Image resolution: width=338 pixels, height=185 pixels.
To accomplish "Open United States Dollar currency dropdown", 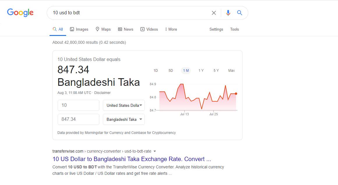I will [x=124, y=105].
